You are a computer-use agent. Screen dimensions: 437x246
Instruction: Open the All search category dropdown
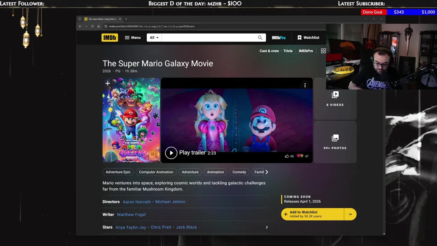(154, 38)
